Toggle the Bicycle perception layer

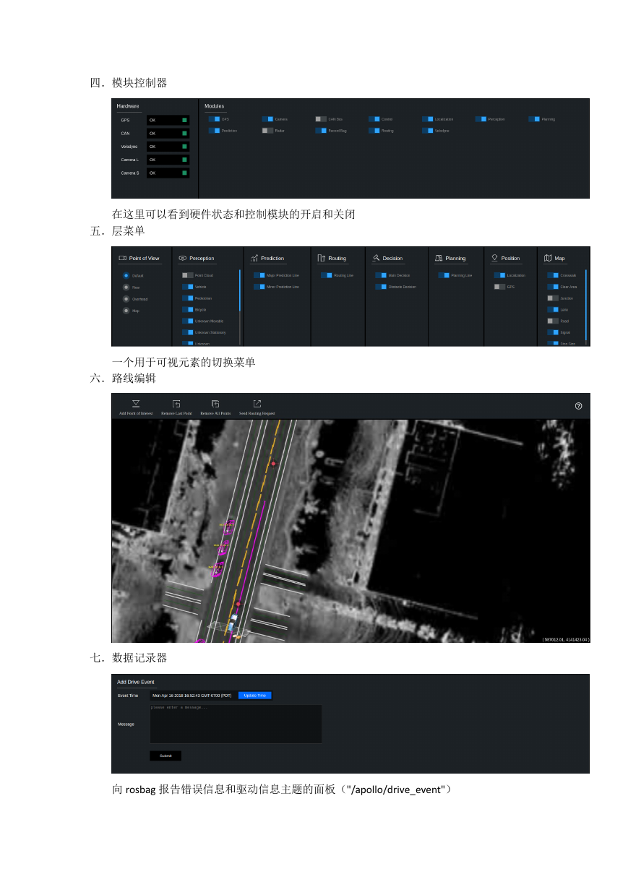[x=188, y=309]
